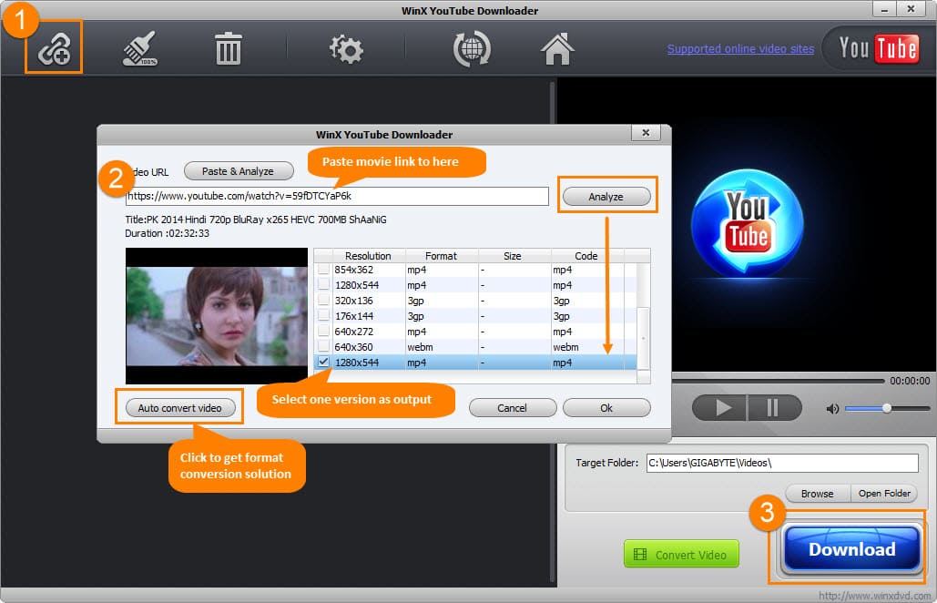Image resolution: width=937 pixels, height=603 pixels.
Task: Click the Target Folder path field
Action: click(x=782, y=463)
